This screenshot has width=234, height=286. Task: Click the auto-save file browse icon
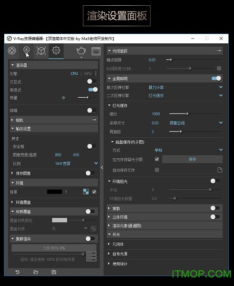tap(220, 170)
